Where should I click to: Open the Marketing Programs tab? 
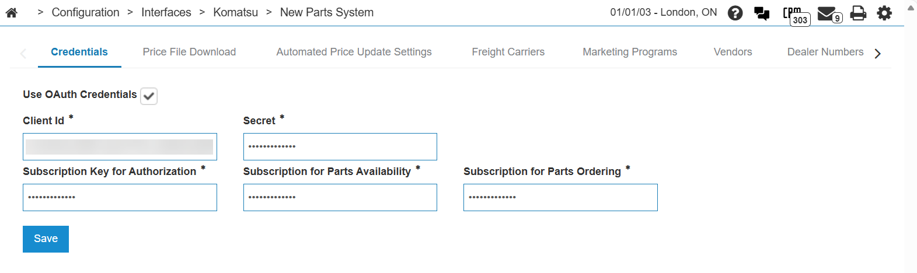click(630, 52)
